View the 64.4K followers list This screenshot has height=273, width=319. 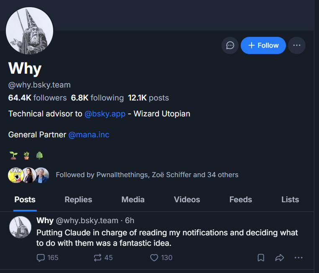coord(37,98)
